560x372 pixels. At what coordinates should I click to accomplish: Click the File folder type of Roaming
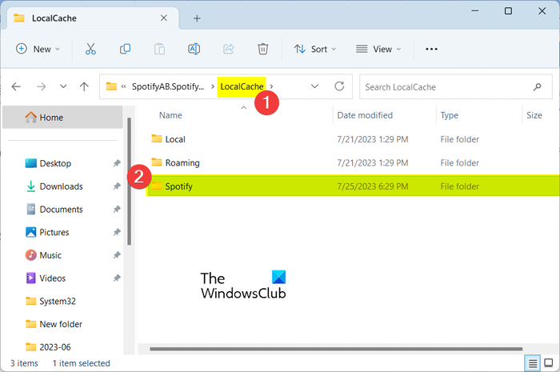pyautogui.click(x=460, y=162)
